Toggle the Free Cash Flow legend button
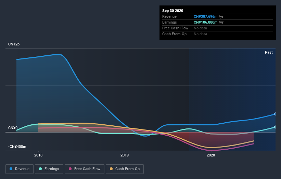This screenshot has height=179, width=281. [x=85, y=169]
